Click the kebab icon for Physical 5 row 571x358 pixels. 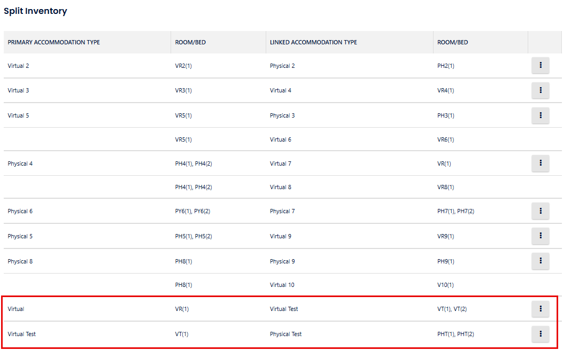[541, 236]
